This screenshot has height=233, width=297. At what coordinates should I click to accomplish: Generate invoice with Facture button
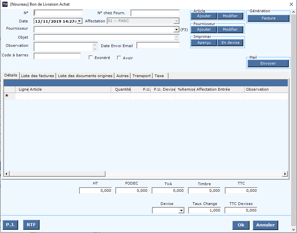pyautogui.click(x=268, y=18)
